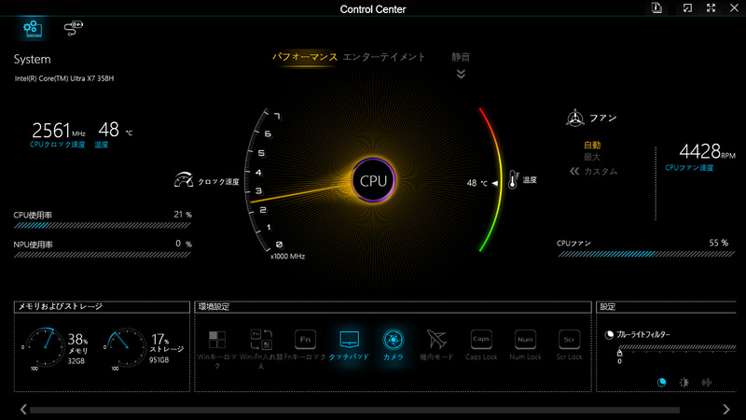This screenshot has width=746, height=420.
Task: Click the NPU使用率 usage bar
Action: [103, 255]
